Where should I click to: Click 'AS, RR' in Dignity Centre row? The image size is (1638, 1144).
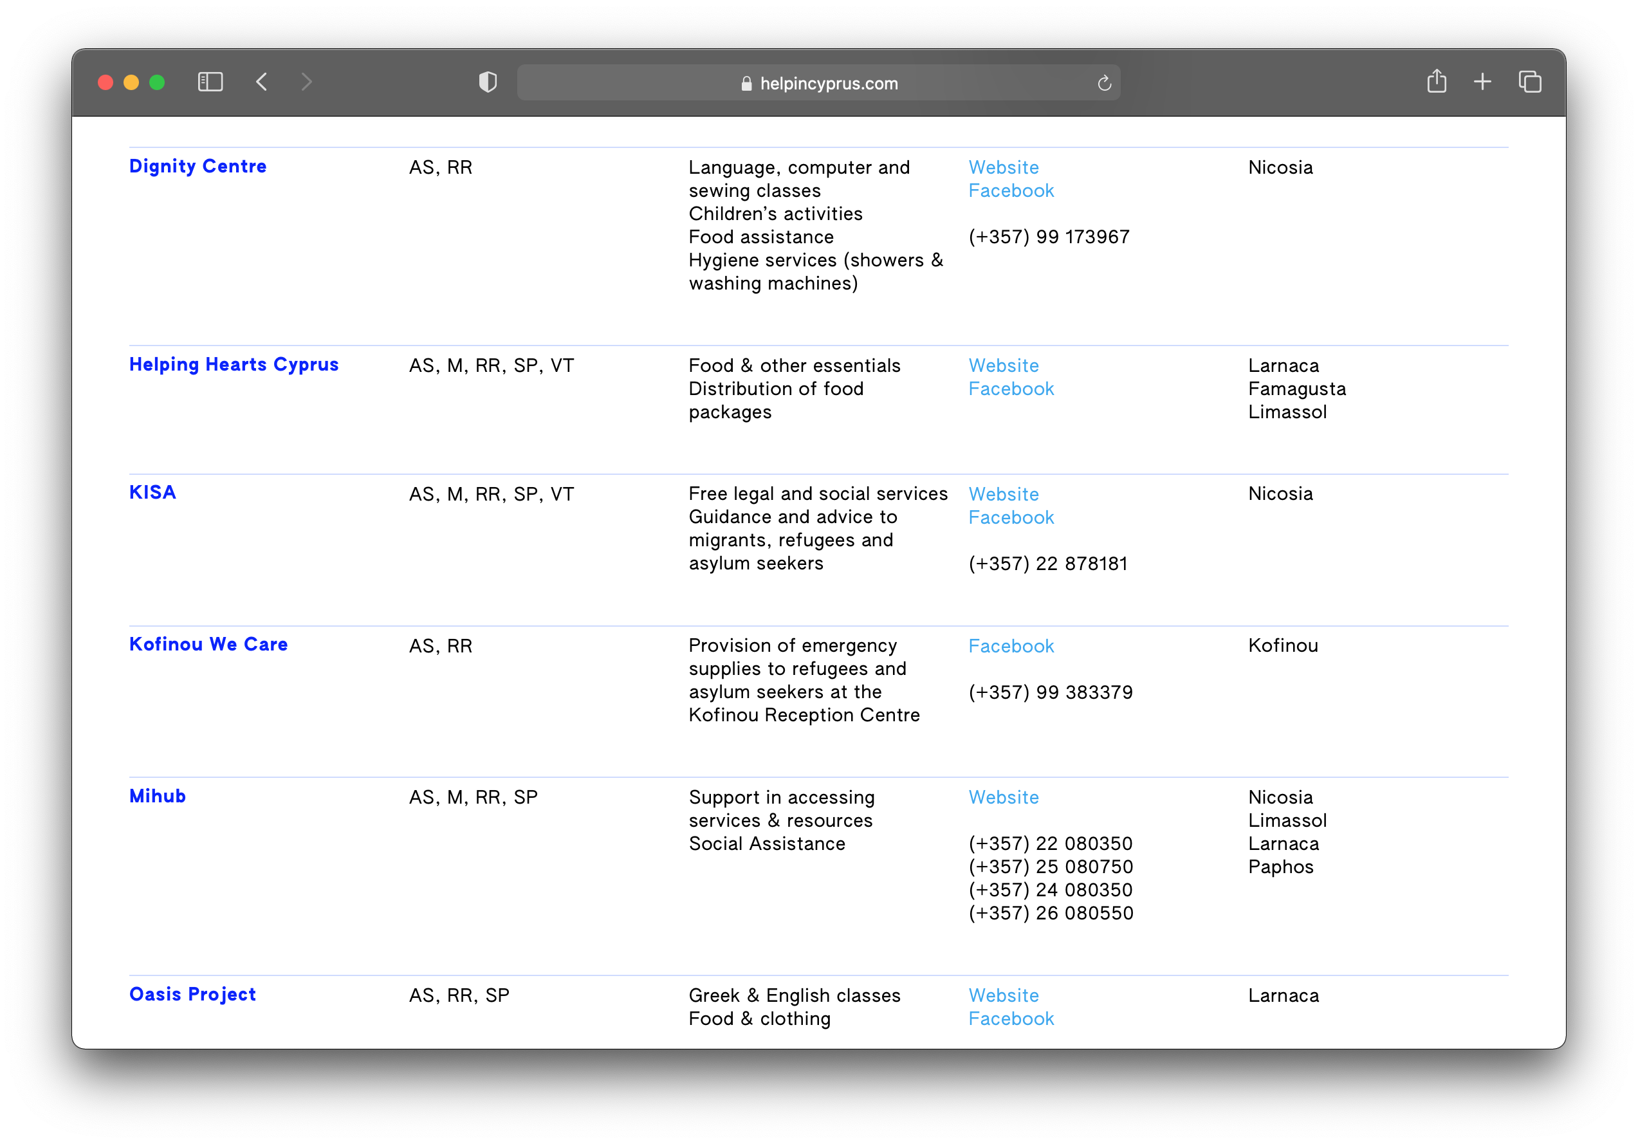pyautogui.click(x=440, y=168)
